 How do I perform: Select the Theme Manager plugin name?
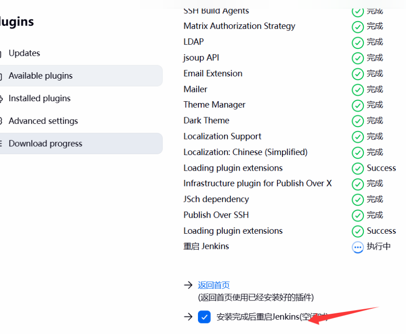click(214, 105)
